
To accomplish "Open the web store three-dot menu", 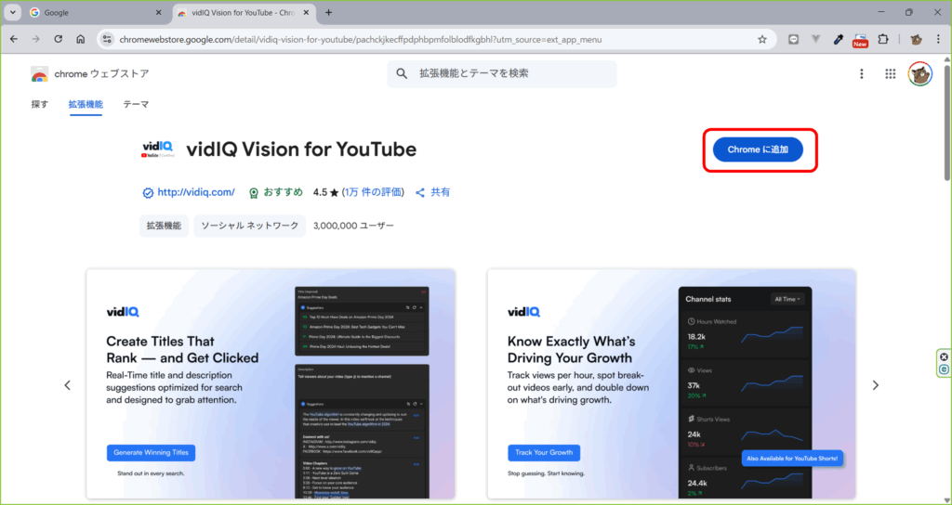I will coord(862,74).
